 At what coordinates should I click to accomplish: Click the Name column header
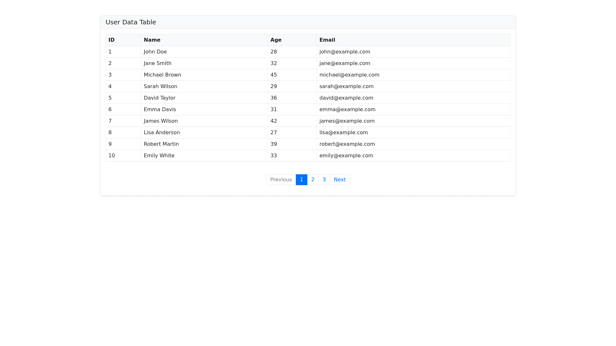(152, 40)
